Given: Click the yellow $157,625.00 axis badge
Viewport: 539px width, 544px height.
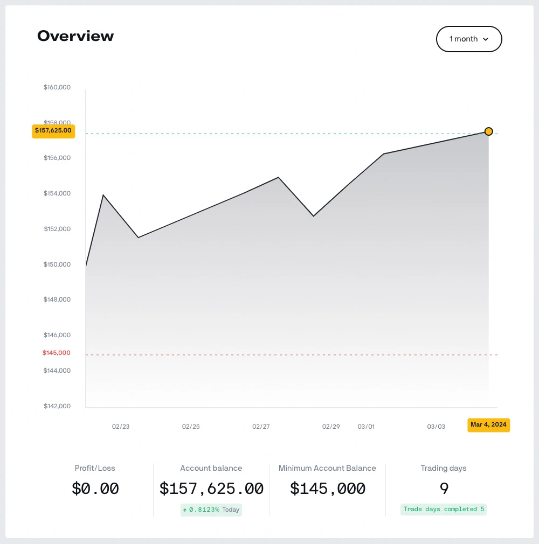Looking at the screenshot, I should click(x=53, y=131).
